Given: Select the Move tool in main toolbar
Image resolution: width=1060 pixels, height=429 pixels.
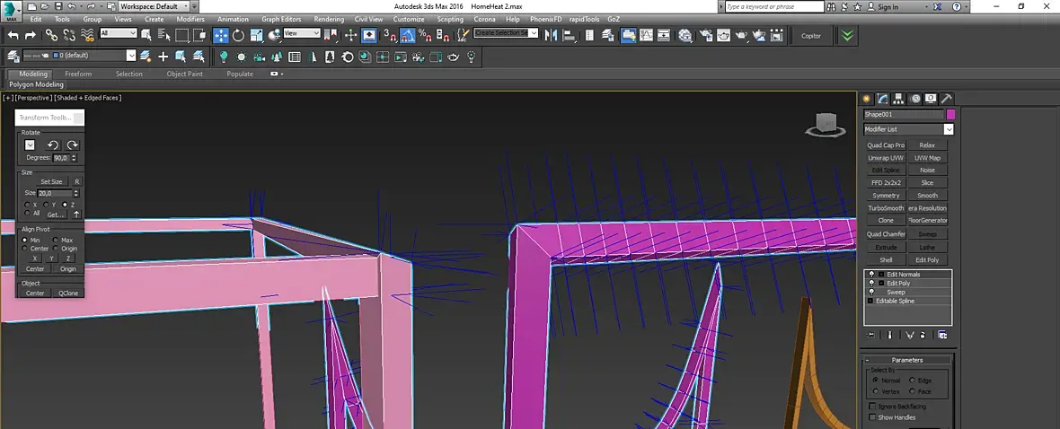Looking at the screenshot, I should (x=220, y=36).
